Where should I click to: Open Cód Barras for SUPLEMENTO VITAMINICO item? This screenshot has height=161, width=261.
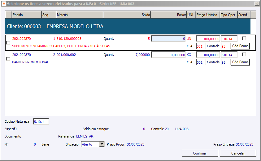(241, 46)
